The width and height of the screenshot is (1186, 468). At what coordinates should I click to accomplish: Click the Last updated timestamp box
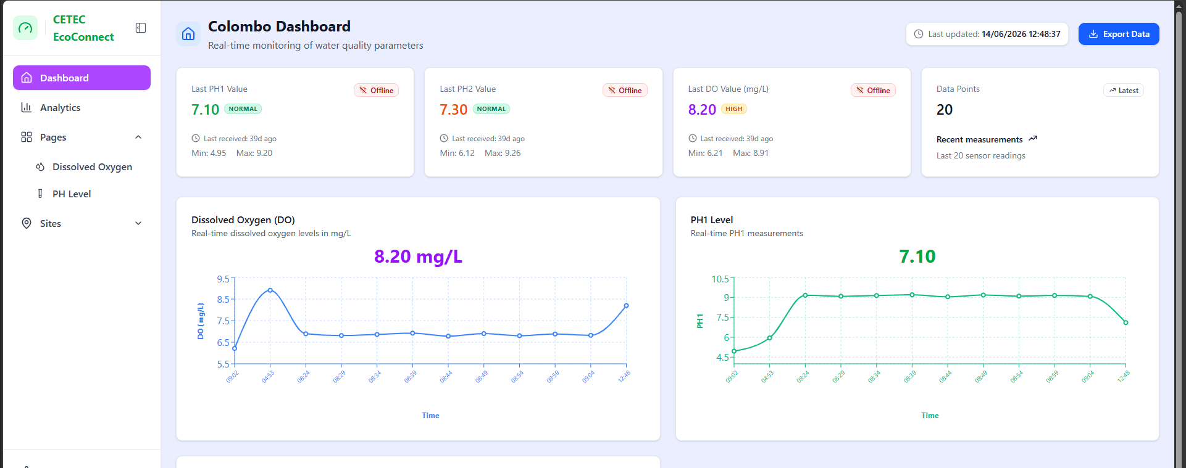[987, 34]
